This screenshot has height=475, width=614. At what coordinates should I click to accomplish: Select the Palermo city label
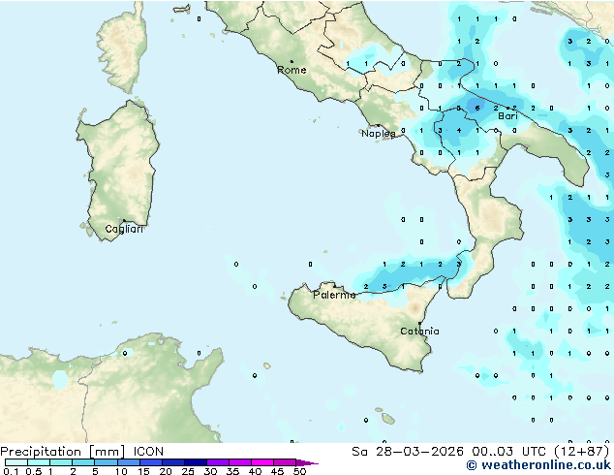[x=334, y=295]
